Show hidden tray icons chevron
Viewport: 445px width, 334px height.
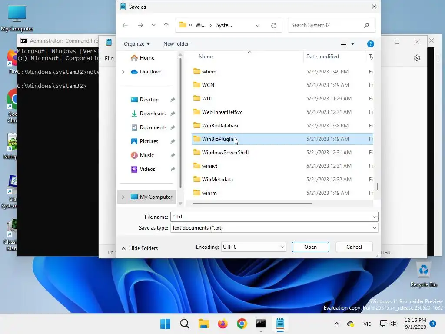click(x=337, y=324)
